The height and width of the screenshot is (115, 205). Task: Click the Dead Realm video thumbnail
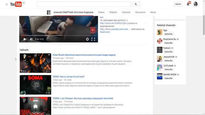(x=36, y=63)
